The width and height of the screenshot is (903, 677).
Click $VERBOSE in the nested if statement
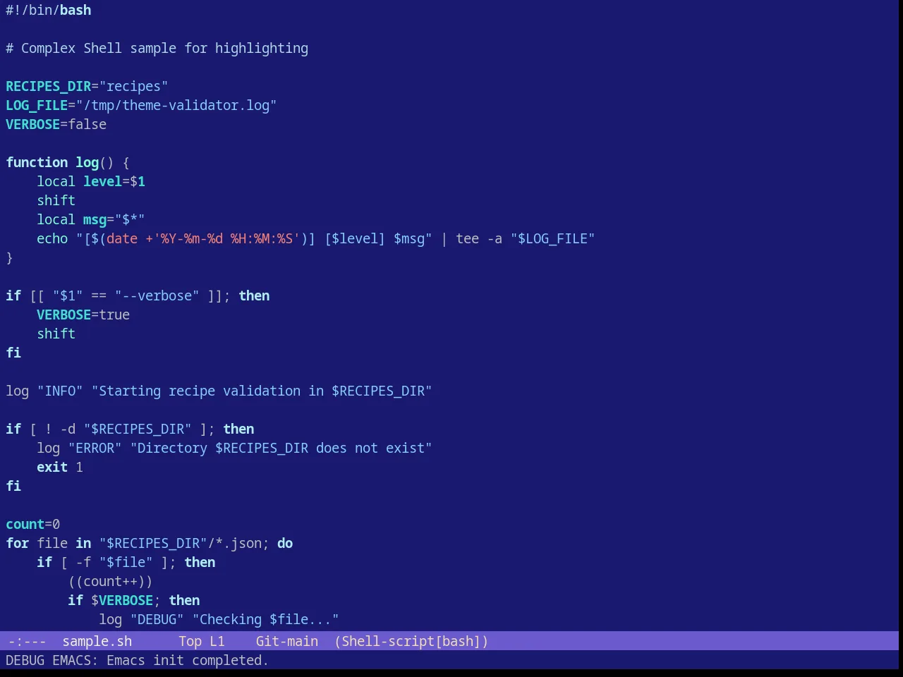pos(122,600)
